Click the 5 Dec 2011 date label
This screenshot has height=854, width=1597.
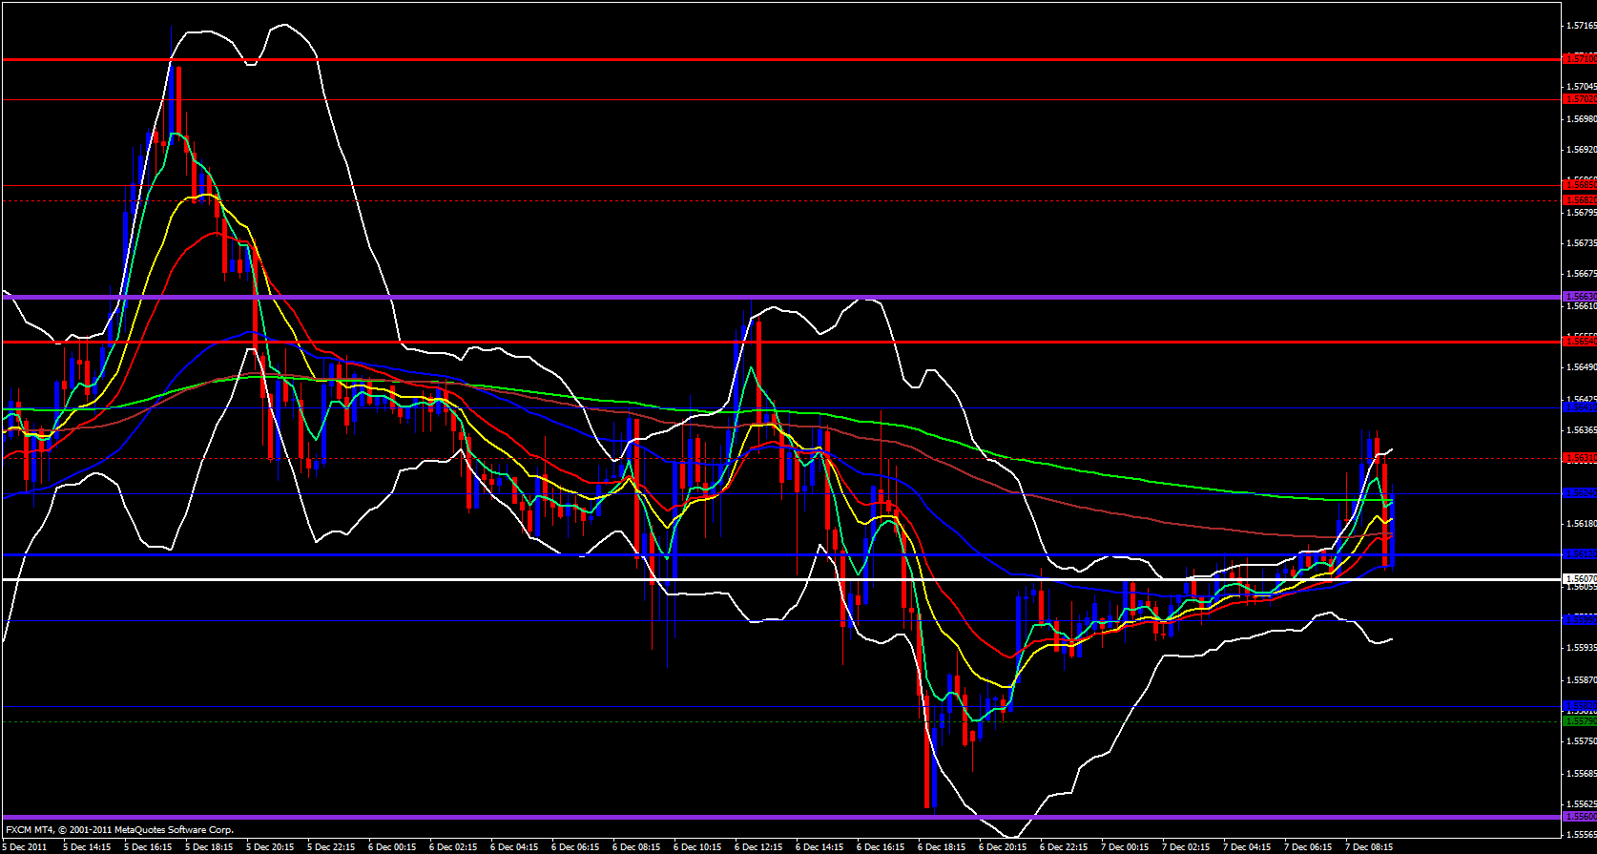(26, 847)
